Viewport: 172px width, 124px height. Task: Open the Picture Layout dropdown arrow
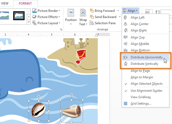point(60,23)
